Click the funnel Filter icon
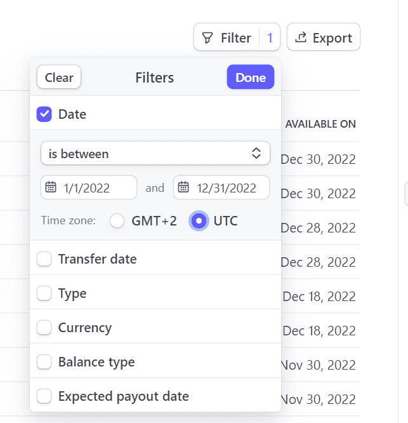Screen dimensions: 408x423 [207, 38]
